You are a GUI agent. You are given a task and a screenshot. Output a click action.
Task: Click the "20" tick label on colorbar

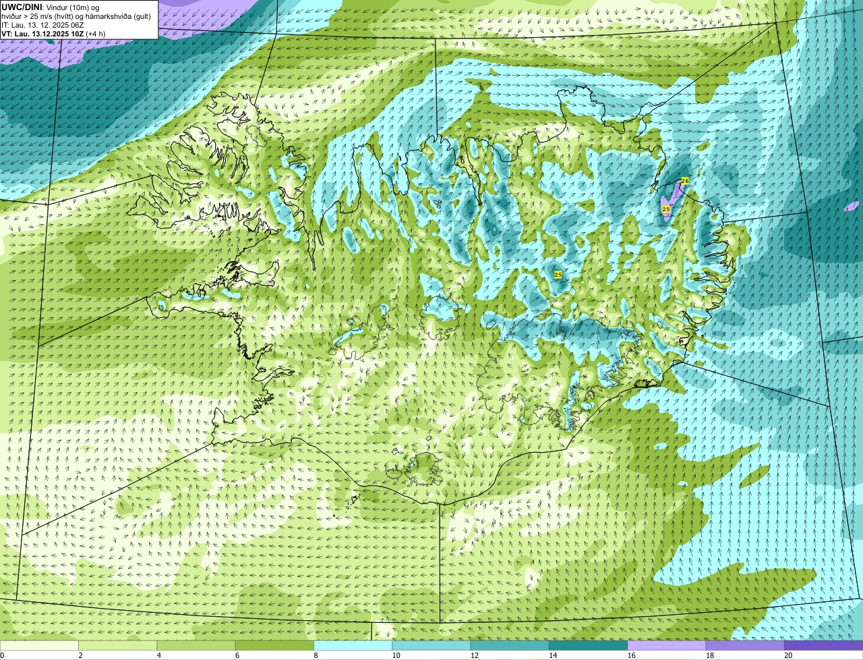click(788, 655)
